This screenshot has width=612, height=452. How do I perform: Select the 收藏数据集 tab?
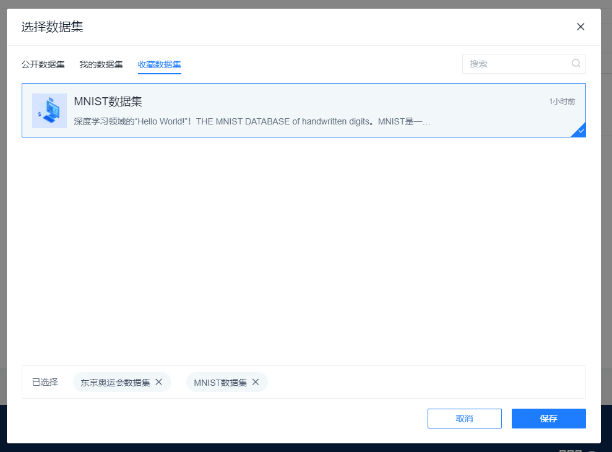coord(159,64)
